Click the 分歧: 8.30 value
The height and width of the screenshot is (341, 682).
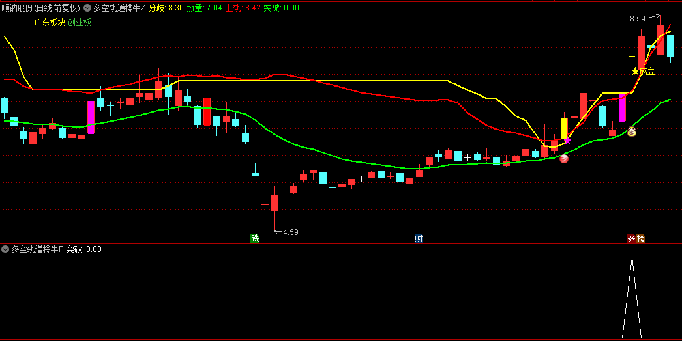166,8
